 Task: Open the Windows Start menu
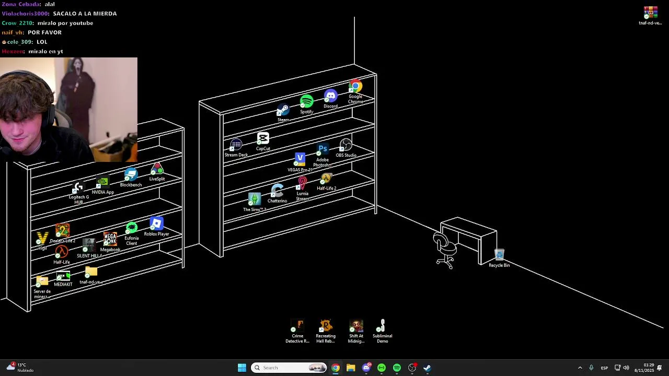coord(242,368)
